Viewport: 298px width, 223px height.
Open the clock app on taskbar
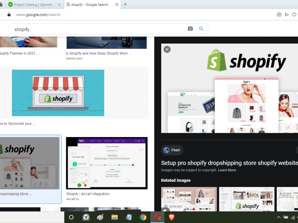pyautogui.click(x=86, y=217)
